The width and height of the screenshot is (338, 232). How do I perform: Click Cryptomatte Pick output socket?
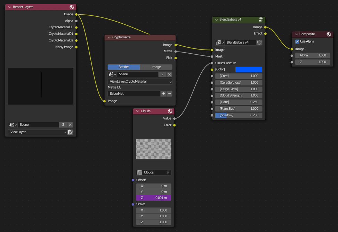pos(176,58)
